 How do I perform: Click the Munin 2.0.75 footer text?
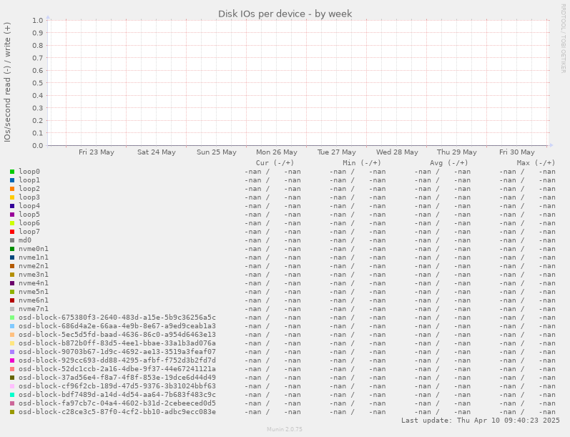click(285, 429)
